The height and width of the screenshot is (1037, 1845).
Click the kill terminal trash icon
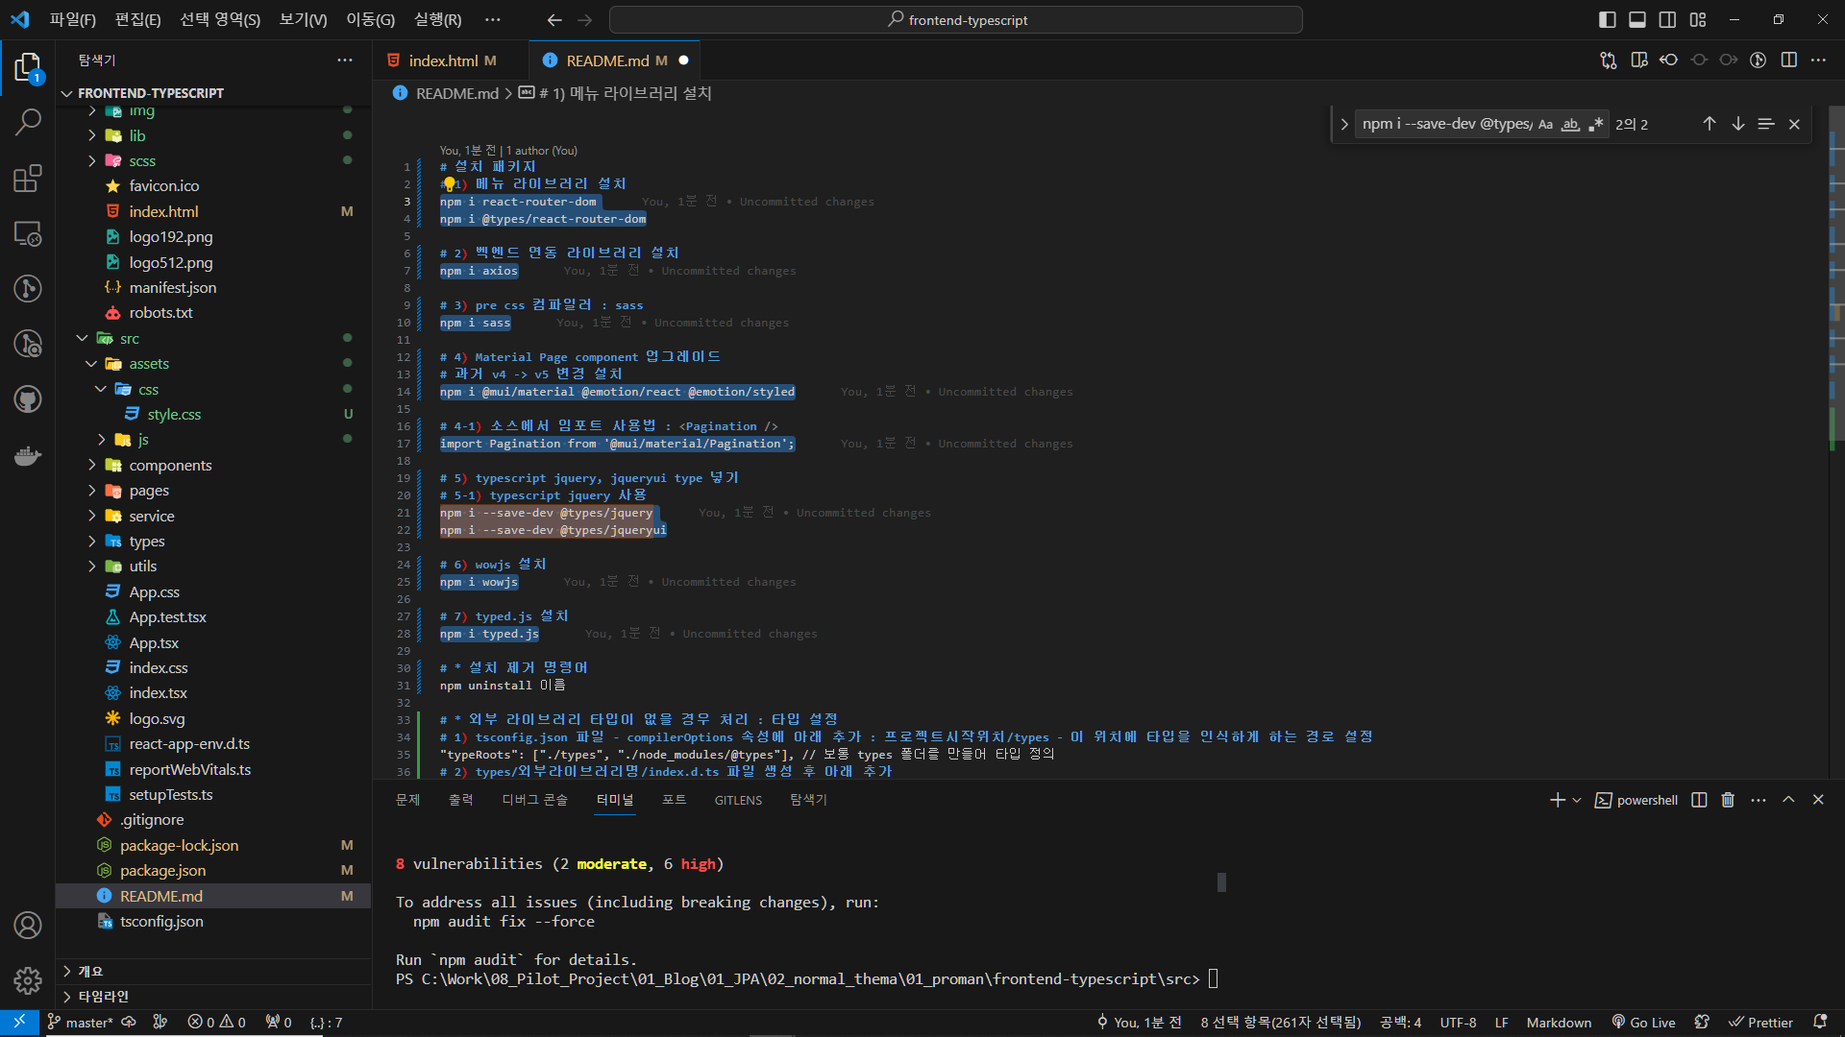coord(1728,800)
